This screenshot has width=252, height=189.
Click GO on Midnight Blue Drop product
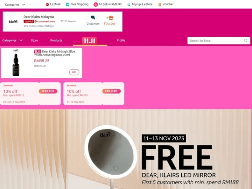(x=74, y=72)
